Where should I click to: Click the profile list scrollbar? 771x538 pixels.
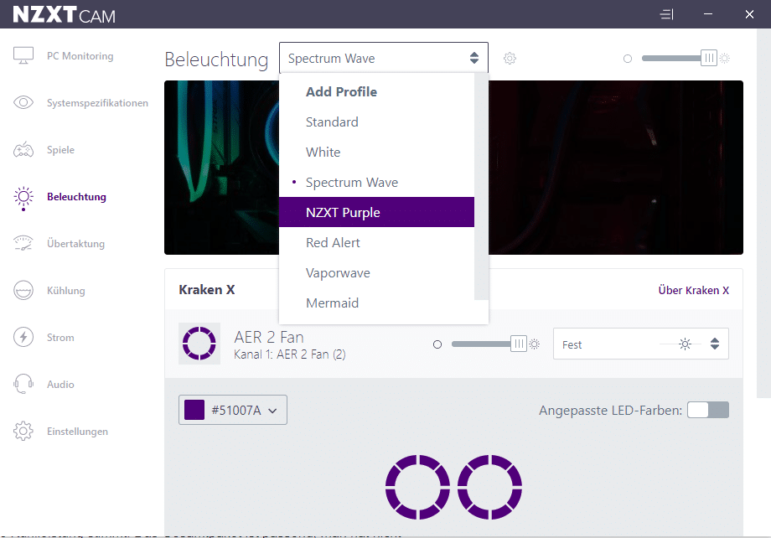point(481,186)
